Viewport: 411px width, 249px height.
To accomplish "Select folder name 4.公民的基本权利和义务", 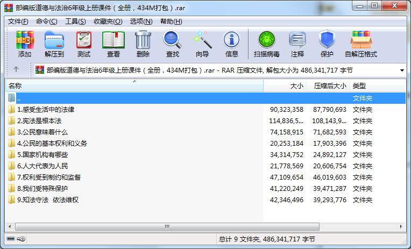I will point(52,144).
